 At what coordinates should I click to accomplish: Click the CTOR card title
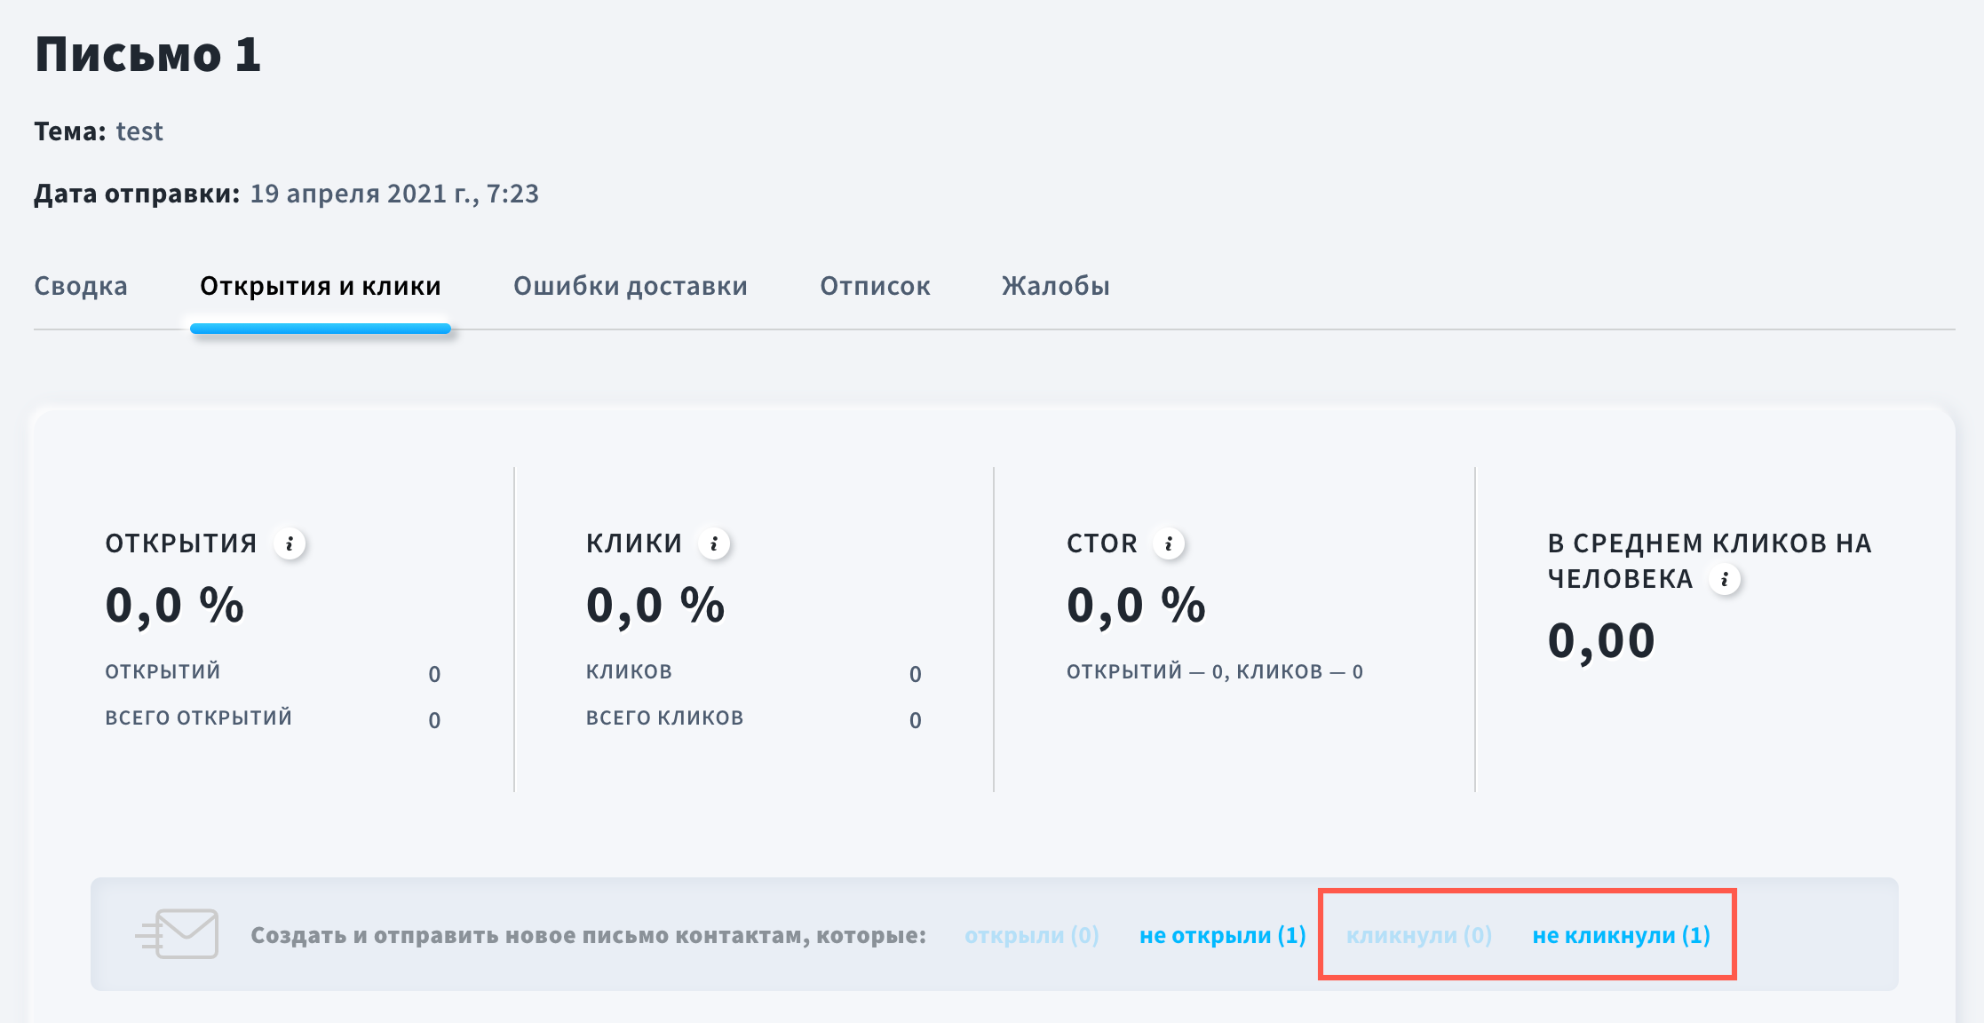click(1102, 543)
